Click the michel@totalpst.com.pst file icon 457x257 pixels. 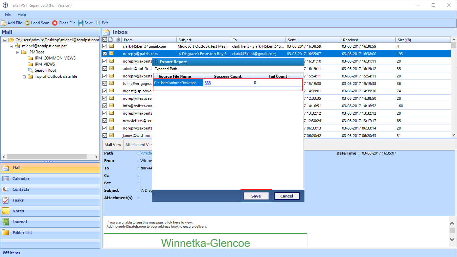[18, 46]
